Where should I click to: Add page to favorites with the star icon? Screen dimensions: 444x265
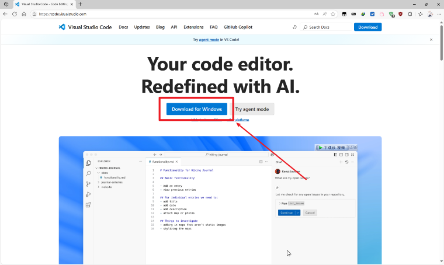coord(333,14)
